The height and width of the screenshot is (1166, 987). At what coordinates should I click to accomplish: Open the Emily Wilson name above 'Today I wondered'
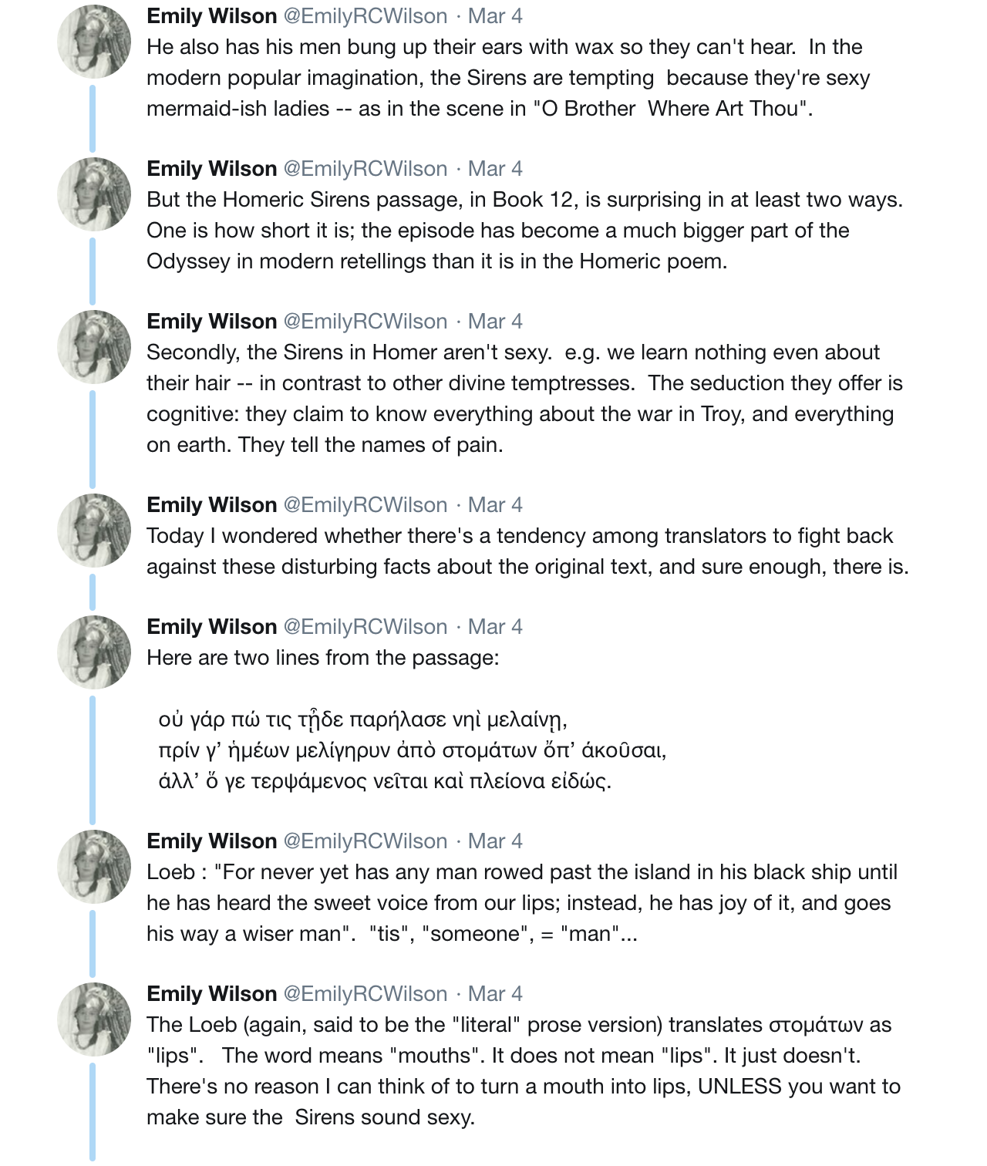tap(211, 505)
